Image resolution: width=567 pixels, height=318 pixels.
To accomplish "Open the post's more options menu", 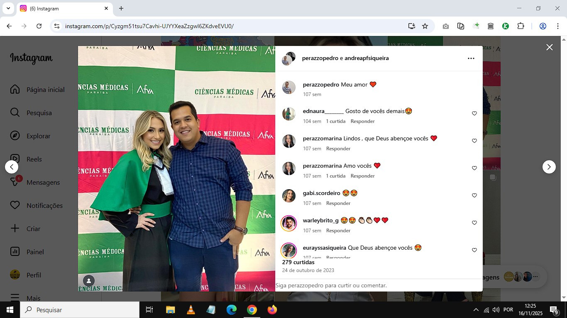I will [x=471, y=58].
